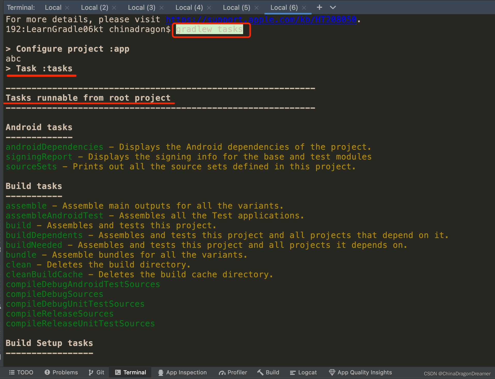Click the 'compileDebugUnitTestSources' task line
Screen dimensions: 495x379
click(75, 304)
